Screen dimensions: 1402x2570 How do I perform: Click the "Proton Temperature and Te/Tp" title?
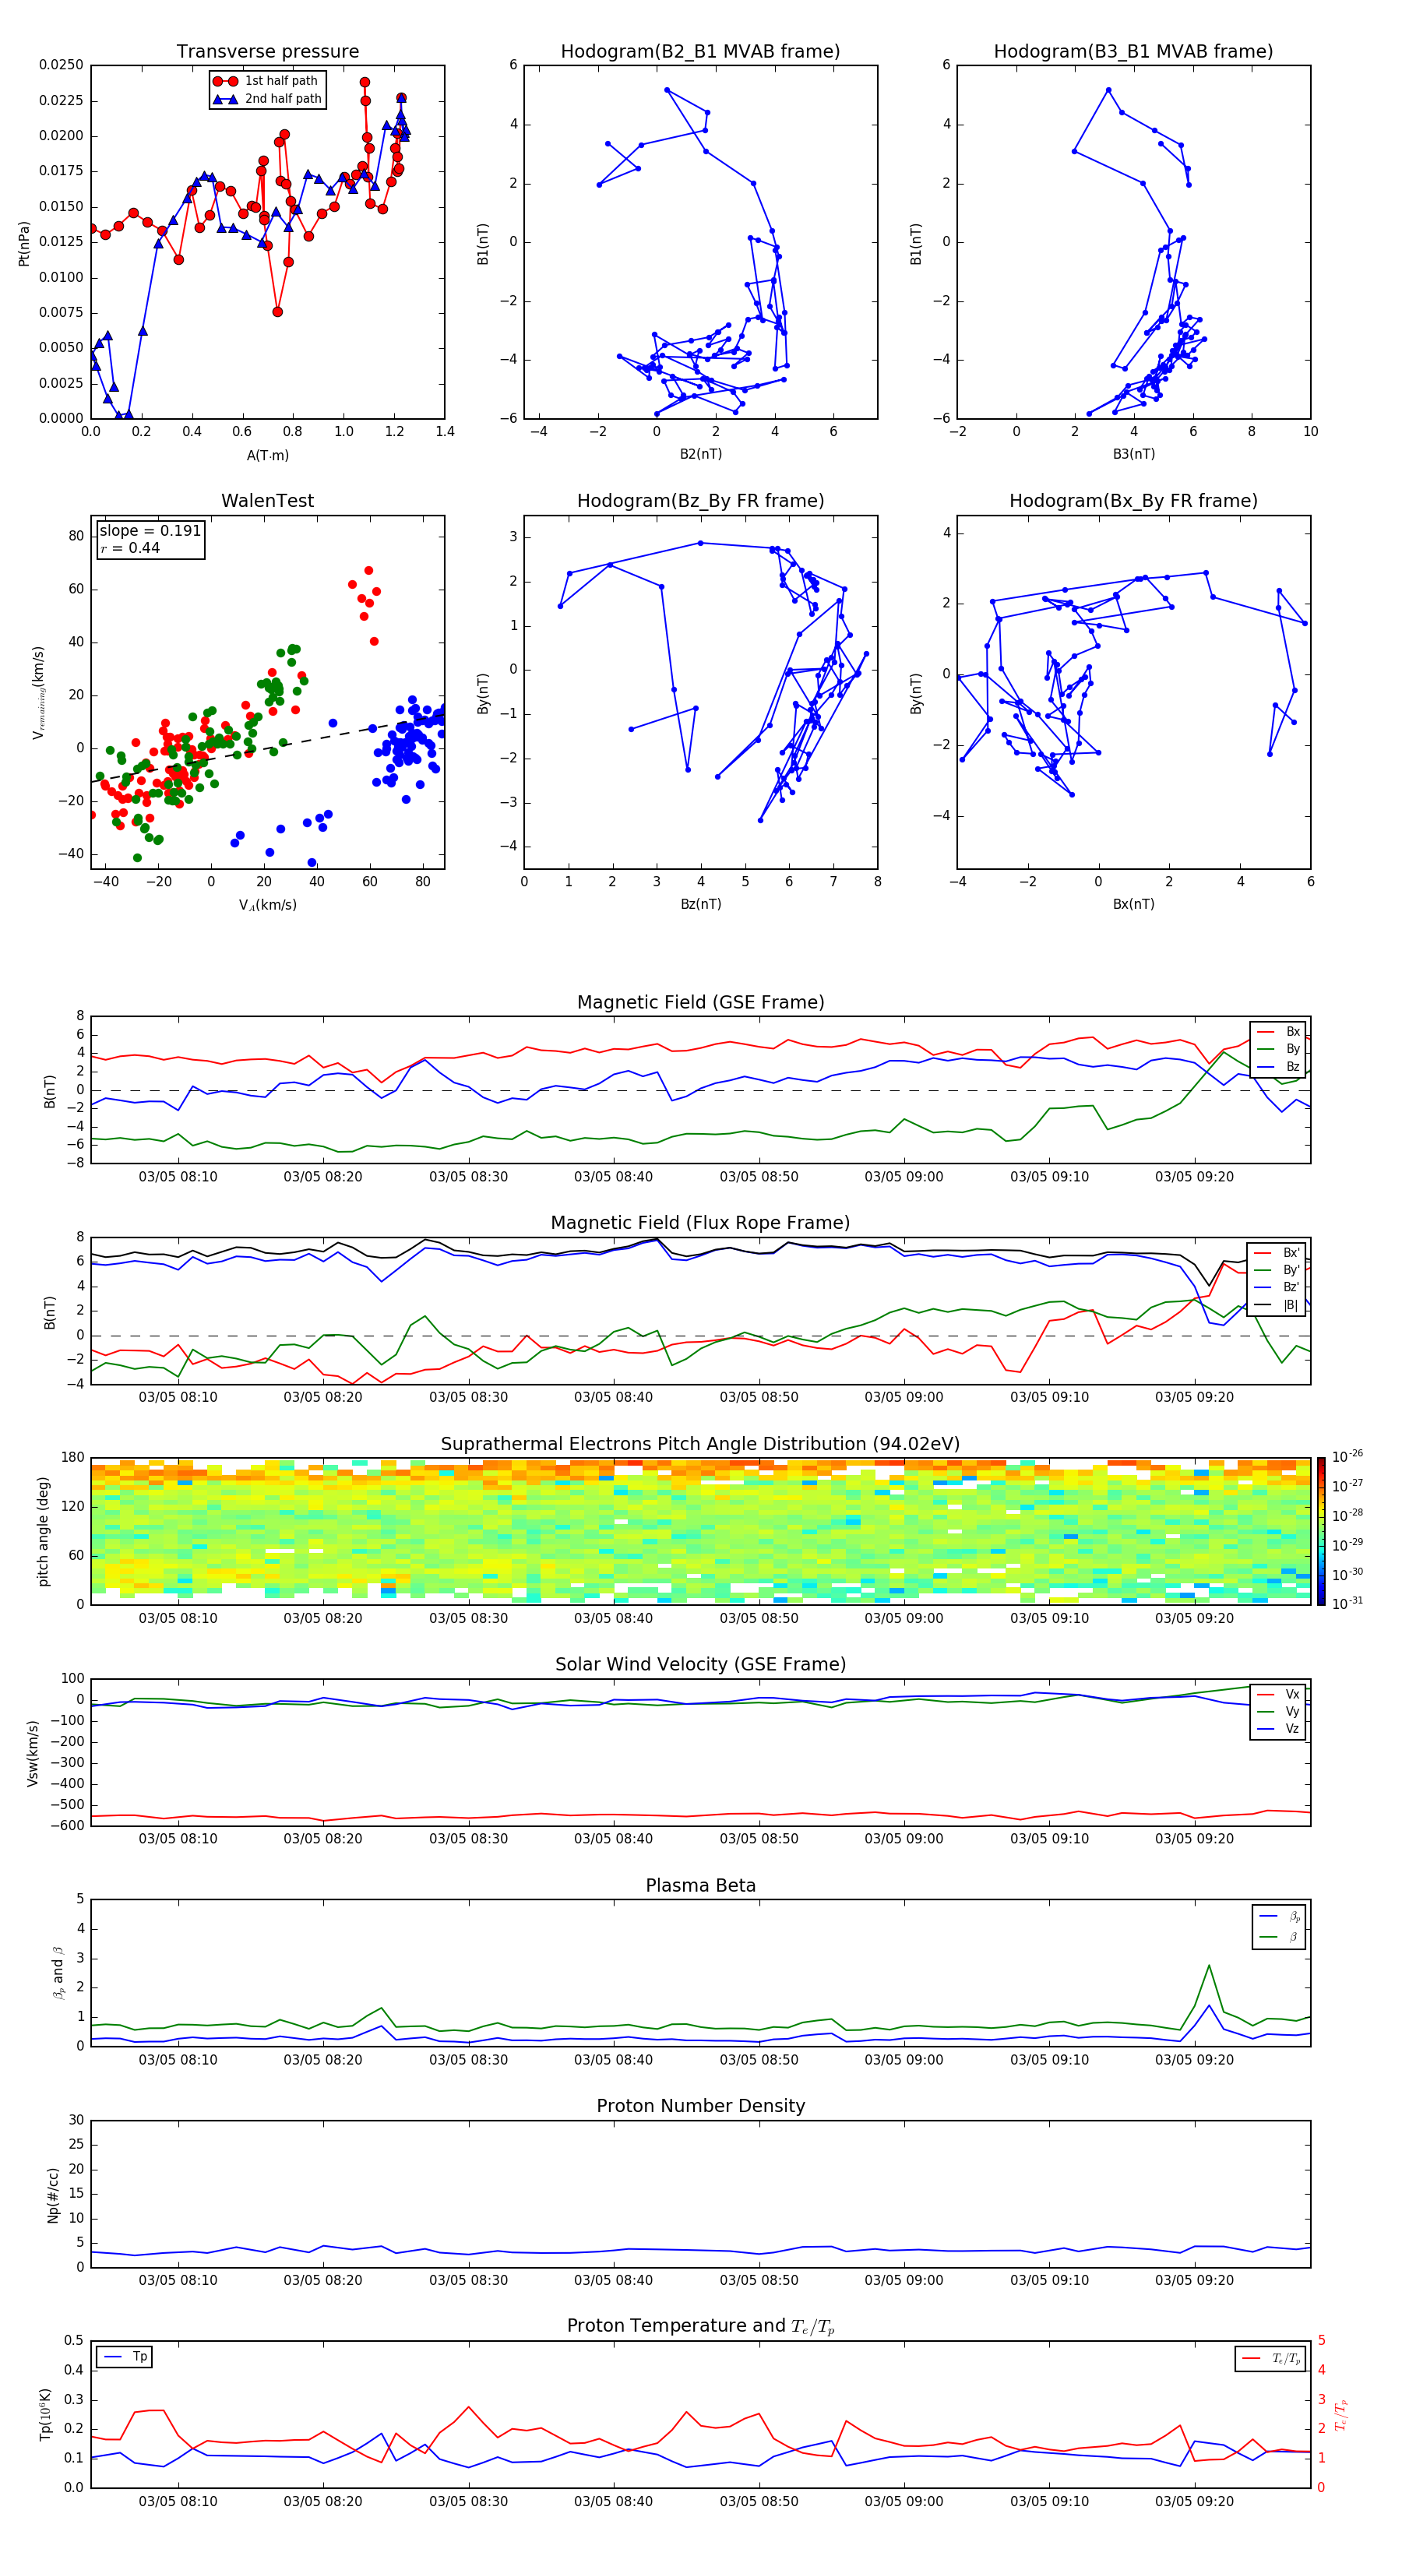coord(700,2326)
